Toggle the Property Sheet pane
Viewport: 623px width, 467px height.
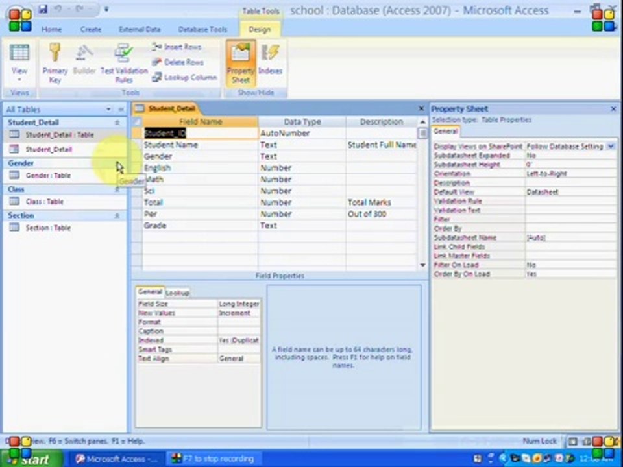pyautogui.click(x=240, y=64)
